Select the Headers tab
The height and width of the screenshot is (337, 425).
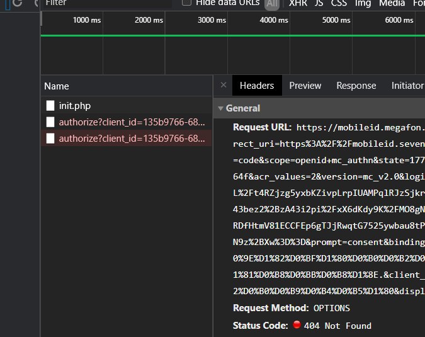click(x=257, y=86)
